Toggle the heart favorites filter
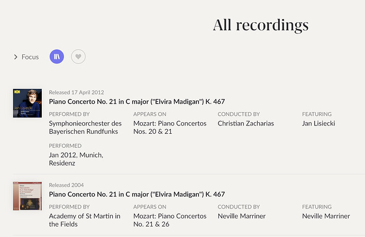Viewport: 365px width, 237px height. (78, 57)
